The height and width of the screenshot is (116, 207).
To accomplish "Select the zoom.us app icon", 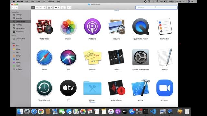I will pyautogui.click(x=165, y=88).
